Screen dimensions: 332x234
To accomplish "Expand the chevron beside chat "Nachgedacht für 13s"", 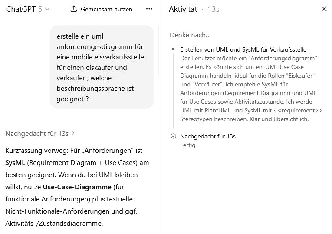I will coord(73,133).
